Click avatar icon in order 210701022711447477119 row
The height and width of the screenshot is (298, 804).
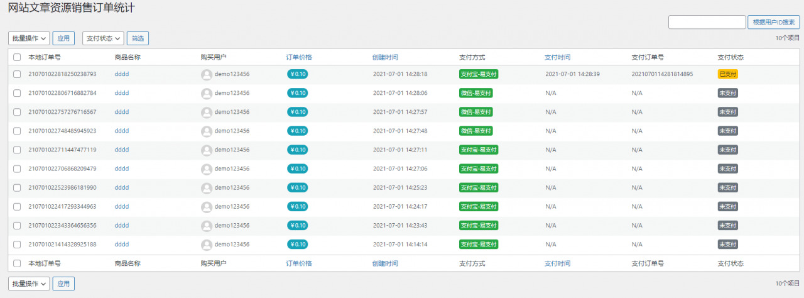207,150
